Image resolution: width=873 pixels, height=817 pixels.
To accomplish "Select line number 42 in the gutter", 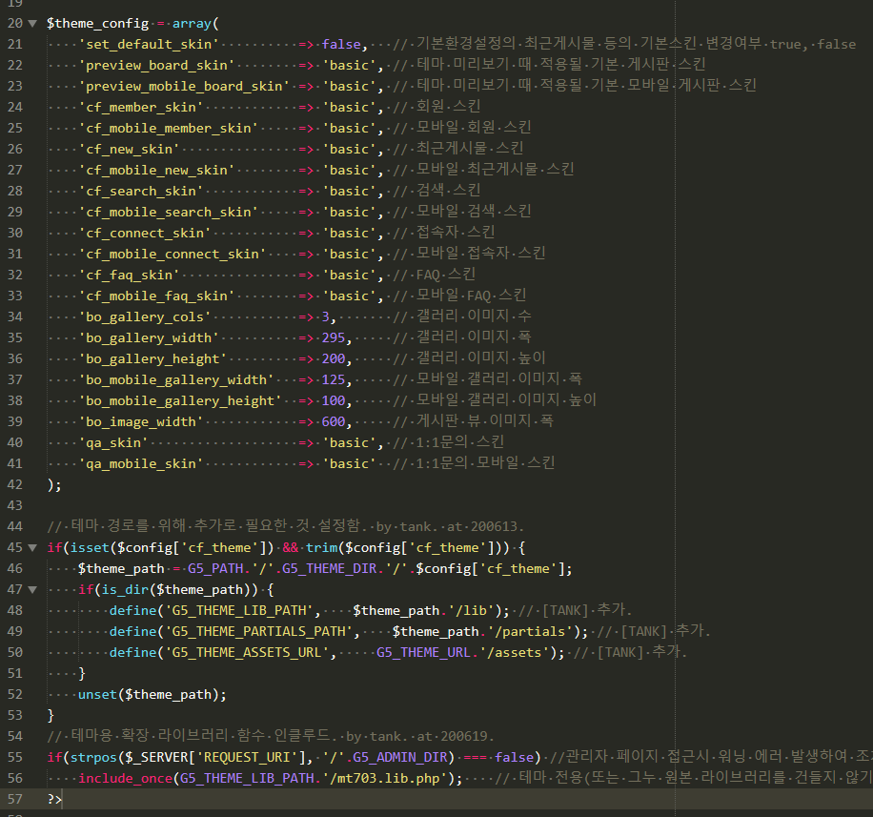I will pyautogui.click(x=14, y=484).
